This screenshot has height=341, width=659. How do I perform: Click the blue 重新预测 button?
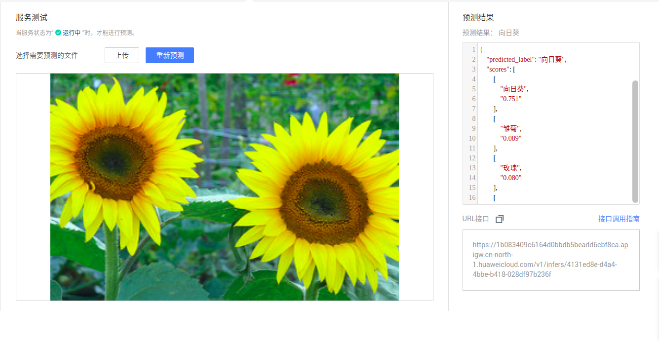(169, 55)
